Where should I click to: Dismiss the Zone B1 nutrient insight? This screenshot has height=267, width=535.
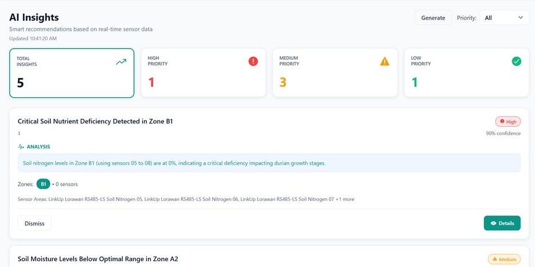[34, 224]
